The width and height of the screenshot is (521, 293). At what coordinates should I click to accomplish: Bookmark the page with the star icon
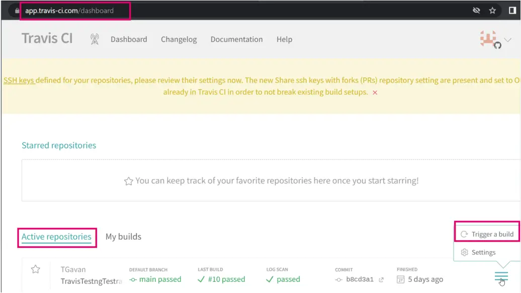point(492,11)
